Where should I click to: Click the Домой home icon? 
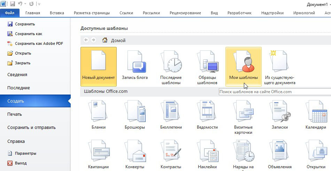click(x=105, y=40)
